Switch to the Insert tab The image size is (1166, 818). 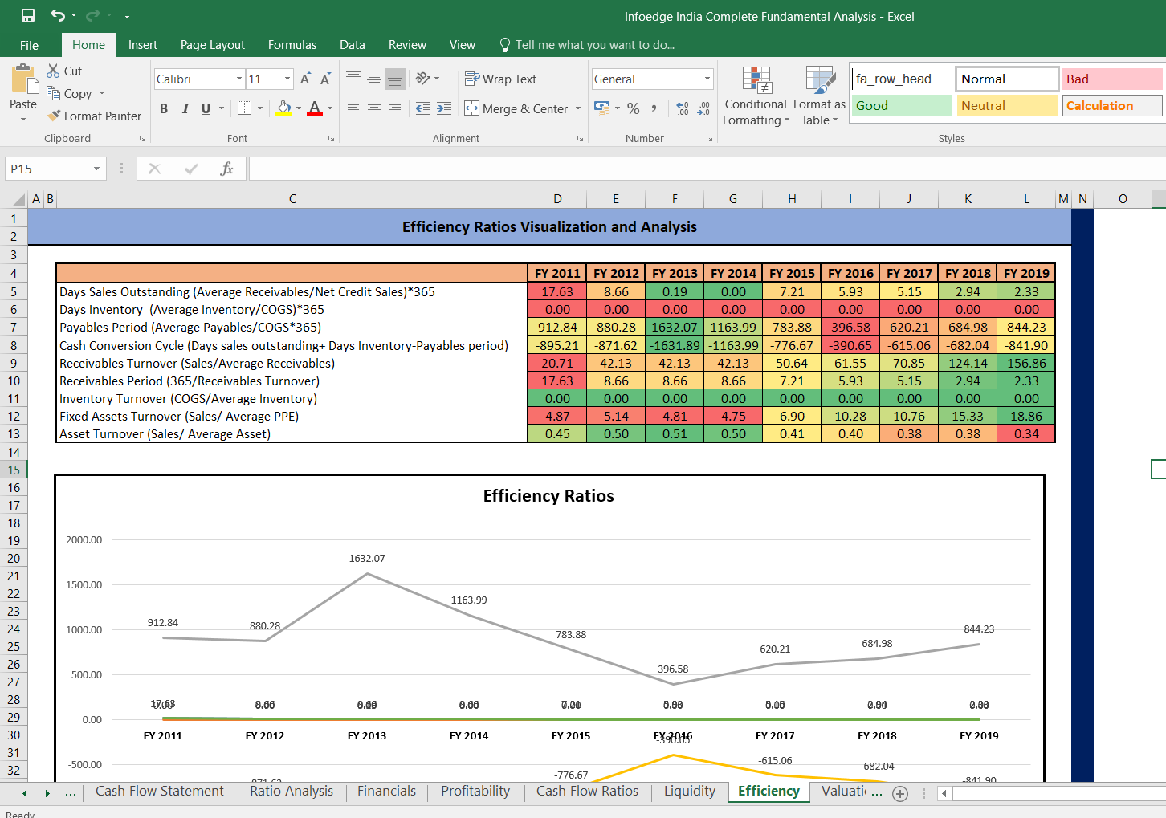pos(143,45)
